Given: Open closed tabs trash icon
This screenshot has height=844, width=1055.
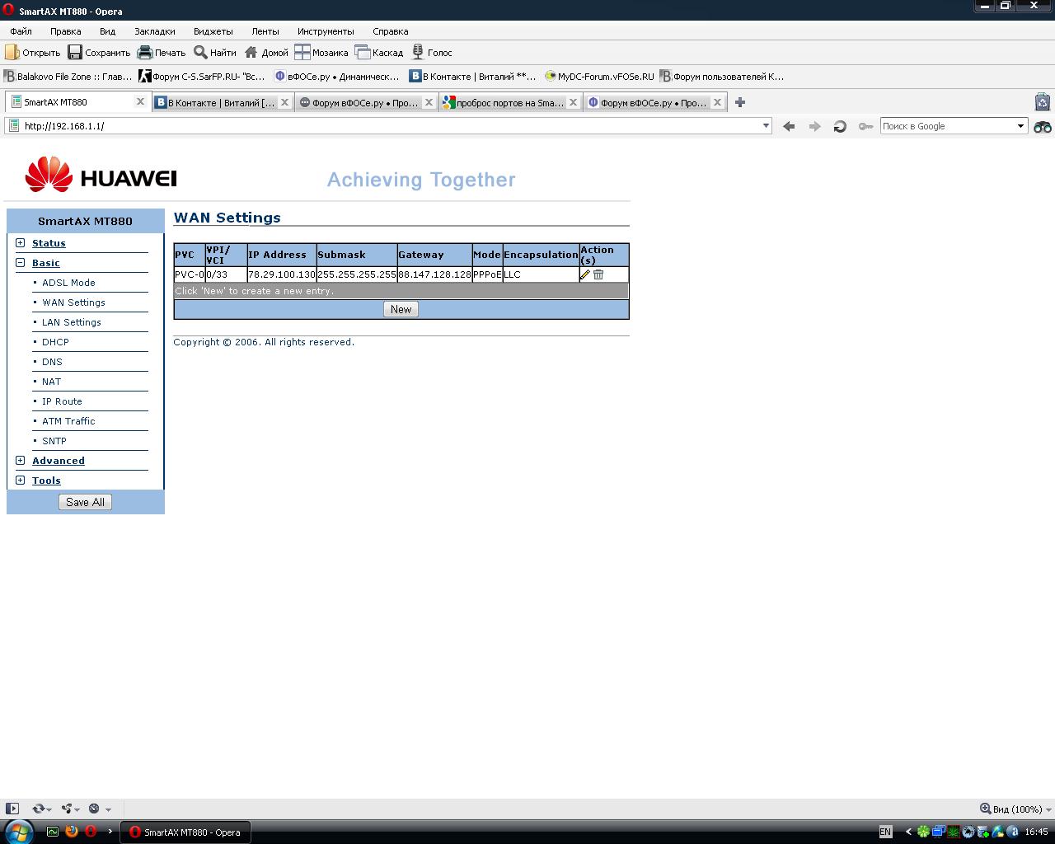Looking at the screenshot, I should click(1042, 102).
